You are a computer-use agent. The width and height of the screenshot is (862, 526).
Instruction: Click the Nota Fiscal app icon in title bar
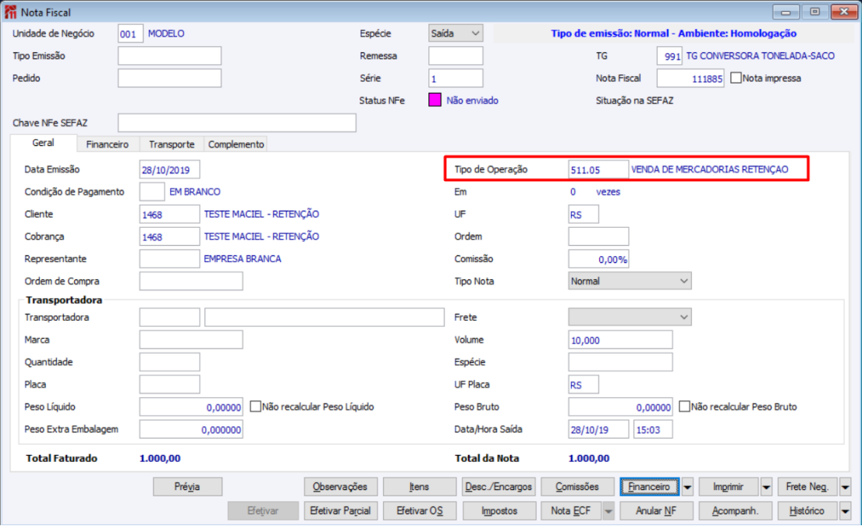pyautogui.click(x=10, y=12)
